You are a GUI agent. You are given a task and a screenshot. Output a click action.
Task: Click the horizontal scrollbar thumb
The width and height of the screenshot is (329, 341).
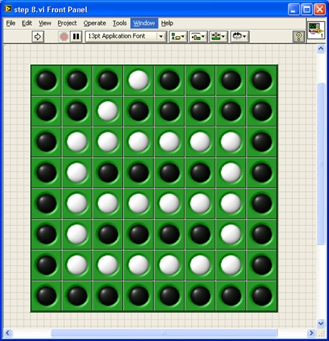pos(164,333)
